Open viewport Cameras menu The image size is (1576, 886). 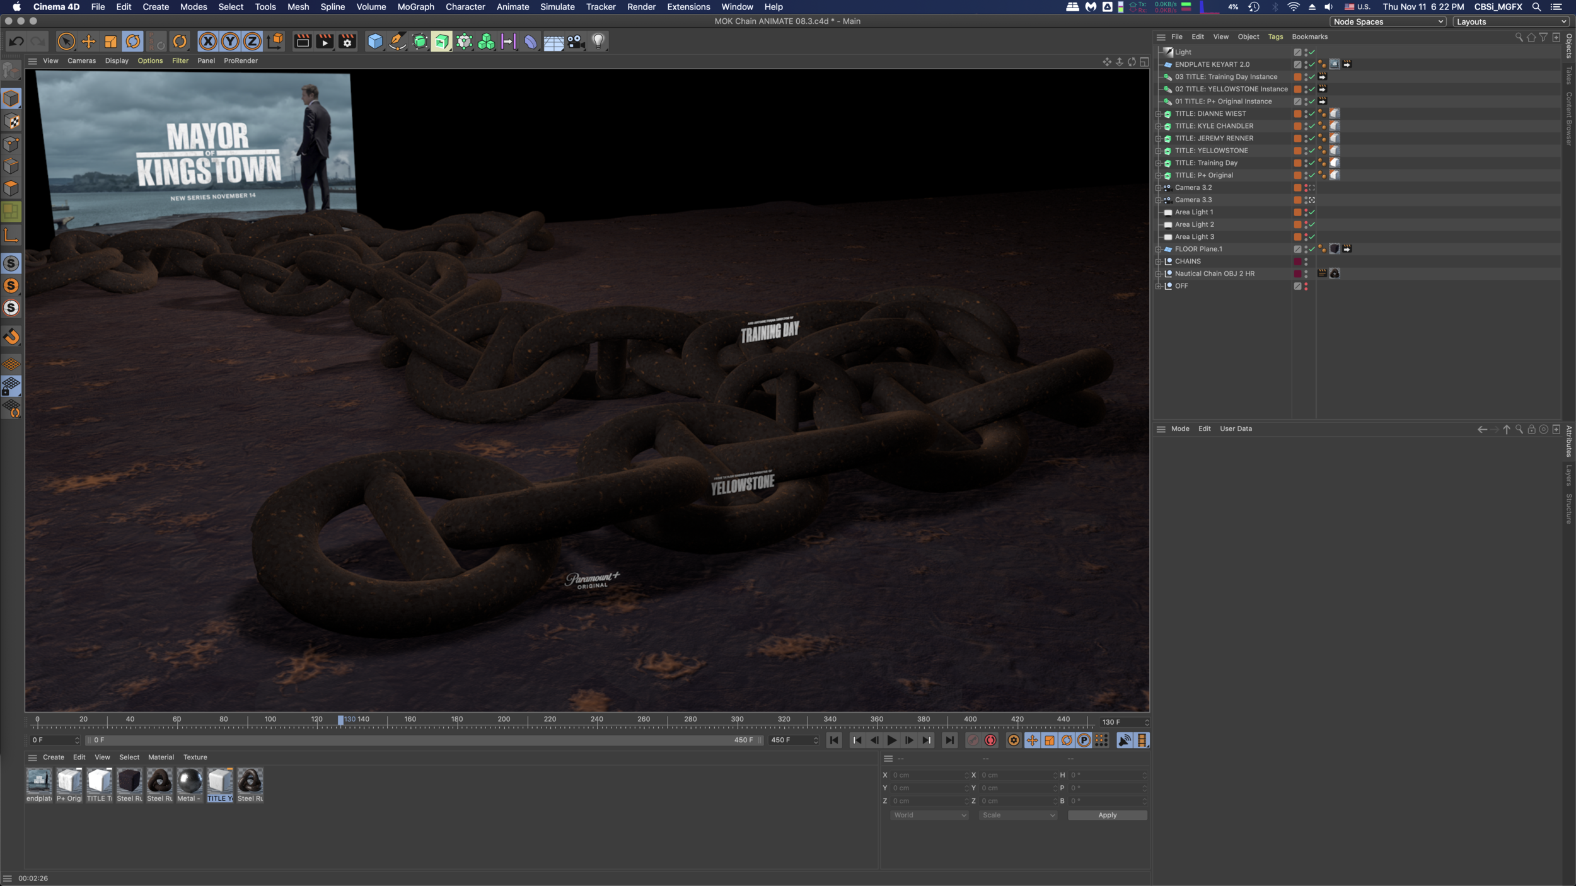pyautogui.click(x=81, y=61)
